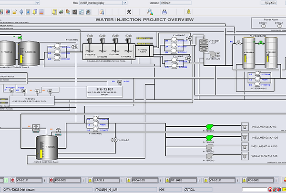Select the V-71601 filter vessel
Screen dimensions: 286x193
click(x=203, y=45)
